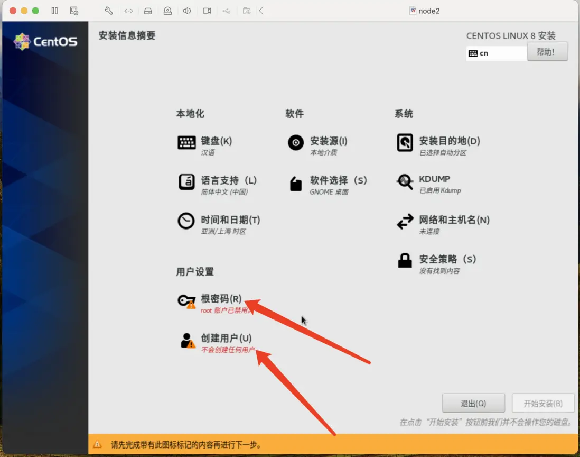Click the yellow macOS minimize button
The height and width of the screenshot is (457, 580).
click(24, 11)
